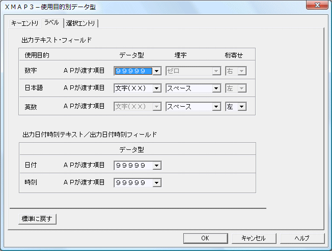332x251 pixels.
Task: Open データ型 dropdown for 日付 row
Action: [157, 165]
